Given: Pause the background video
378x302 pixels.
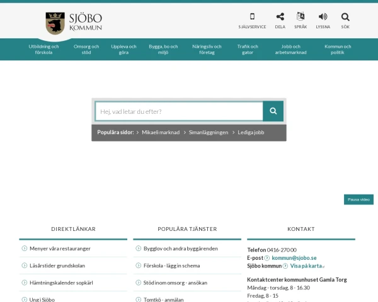Looking at the screenshot, I should click(x=358, y=199).
